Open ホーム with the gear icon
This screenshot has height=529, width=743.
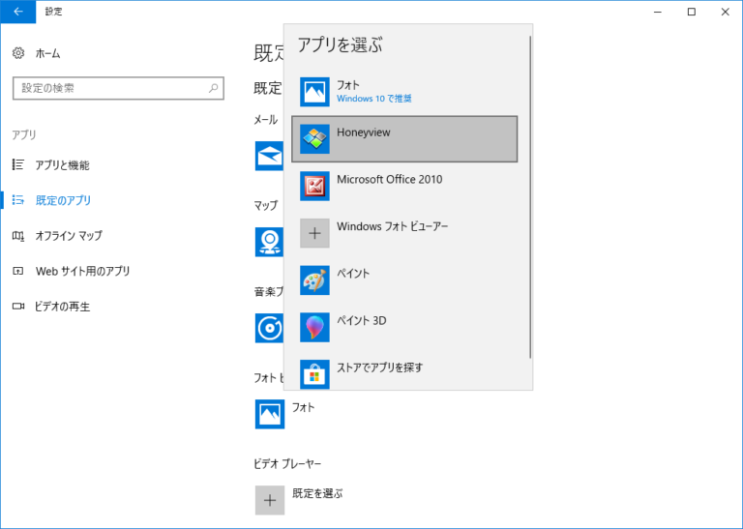(18, 53)
